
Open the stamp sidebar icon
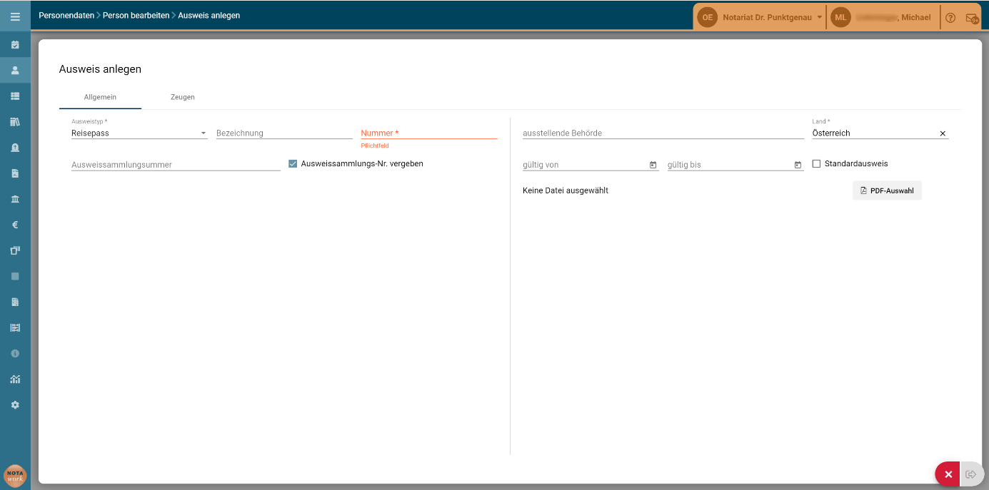click(x=15, y=148)
